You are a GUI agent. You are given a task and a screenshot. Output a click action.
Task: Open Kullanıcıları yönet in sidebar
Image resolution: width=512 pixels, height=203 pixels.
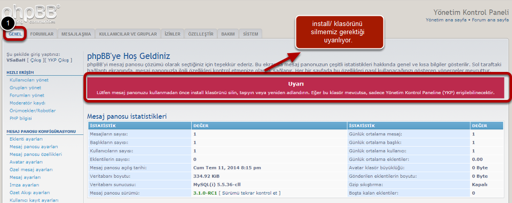[29, 80]
